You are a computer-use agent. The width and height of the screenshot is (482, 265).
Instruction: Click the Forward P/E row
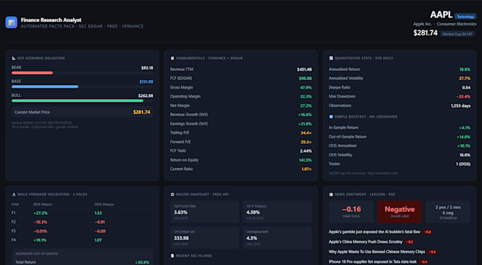click(x=241, y=142)
